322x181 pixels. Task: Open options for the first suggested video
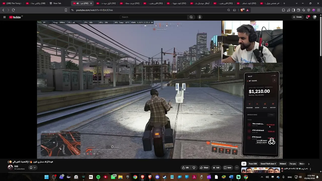(x=310, y=169)
